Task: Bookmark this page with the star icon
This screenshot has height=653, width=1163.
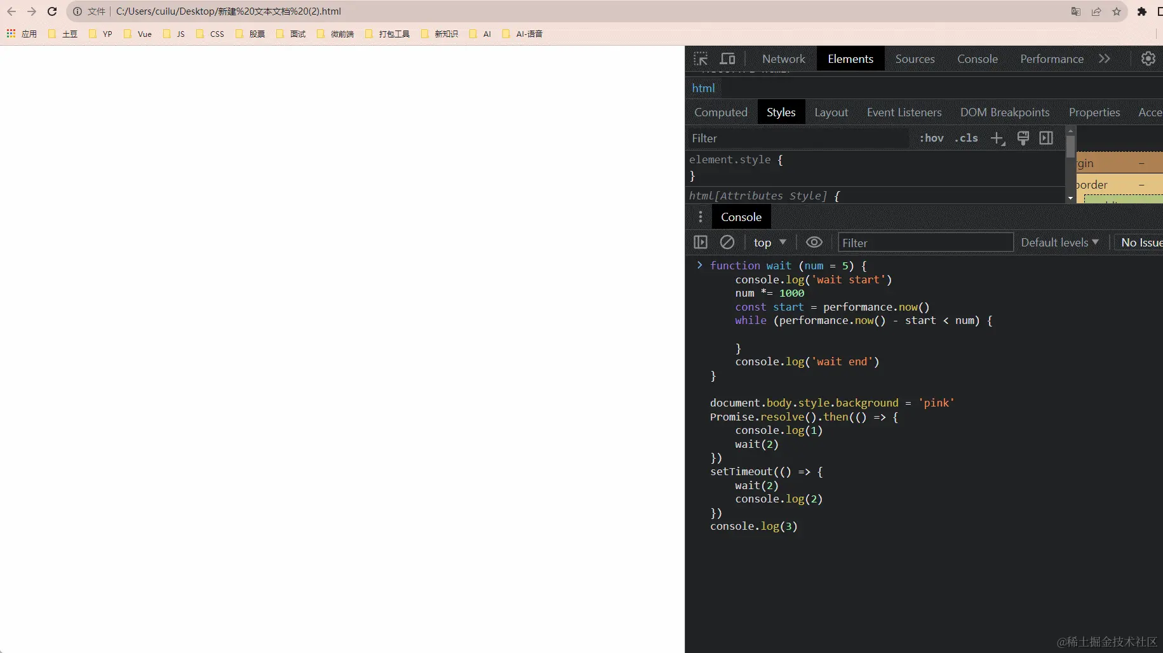Action: [1117, 11]
